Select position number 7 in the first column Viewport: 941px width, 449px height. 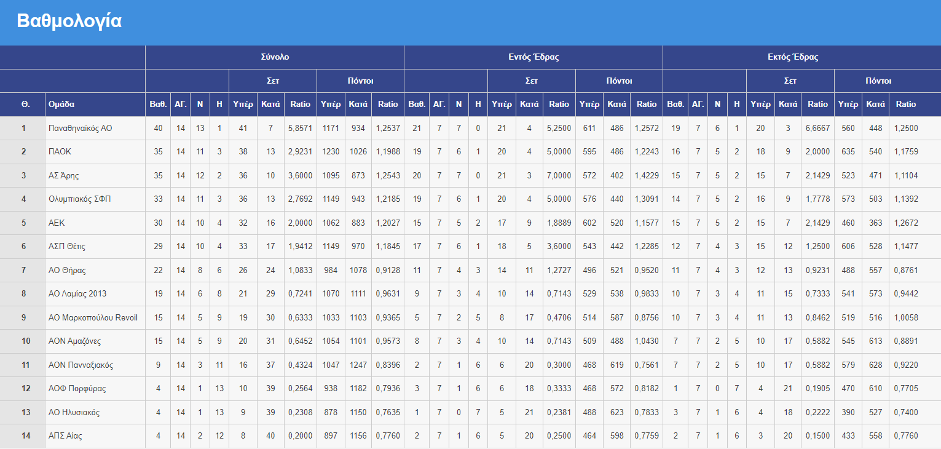click(x=24, y=271)
